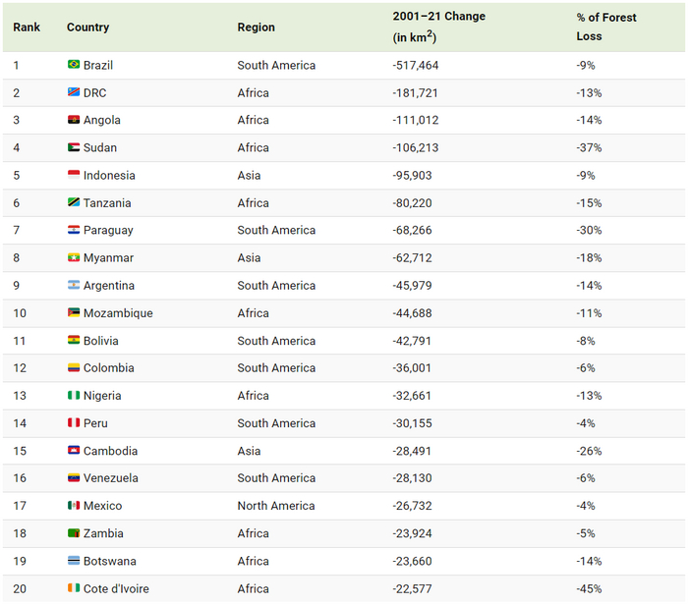Click the Paraguay flag icon
The height and width of the screenshot is (606, 688).
(x=74, y=230)
